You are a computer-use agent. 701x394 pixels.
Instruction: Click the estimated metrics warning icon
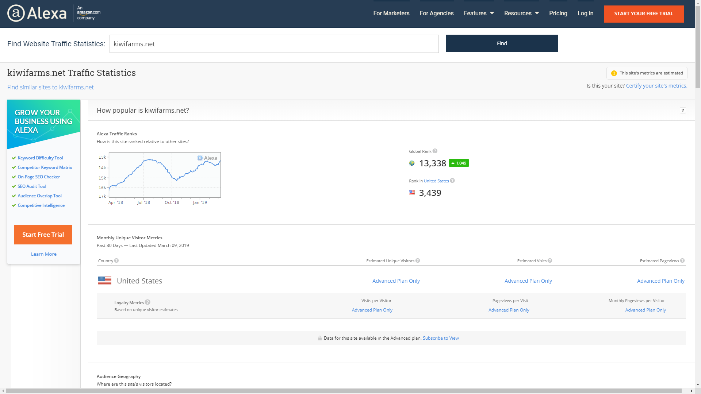(x=614, y=73)
